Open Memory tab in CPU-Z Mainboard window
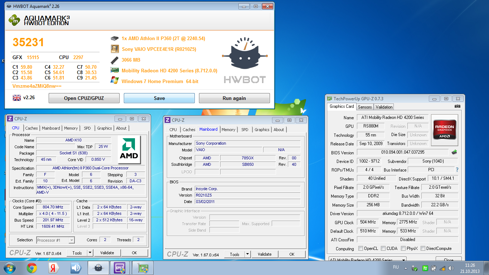 (228, 130)
